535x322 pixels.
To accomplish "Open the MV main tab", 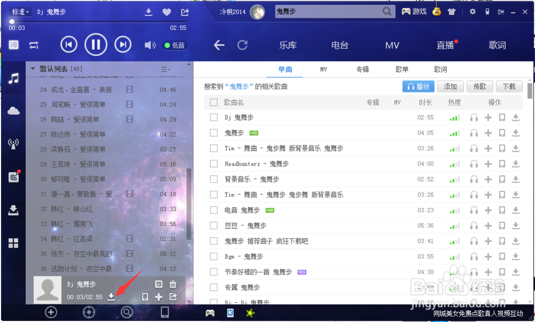I will (392, 45).
